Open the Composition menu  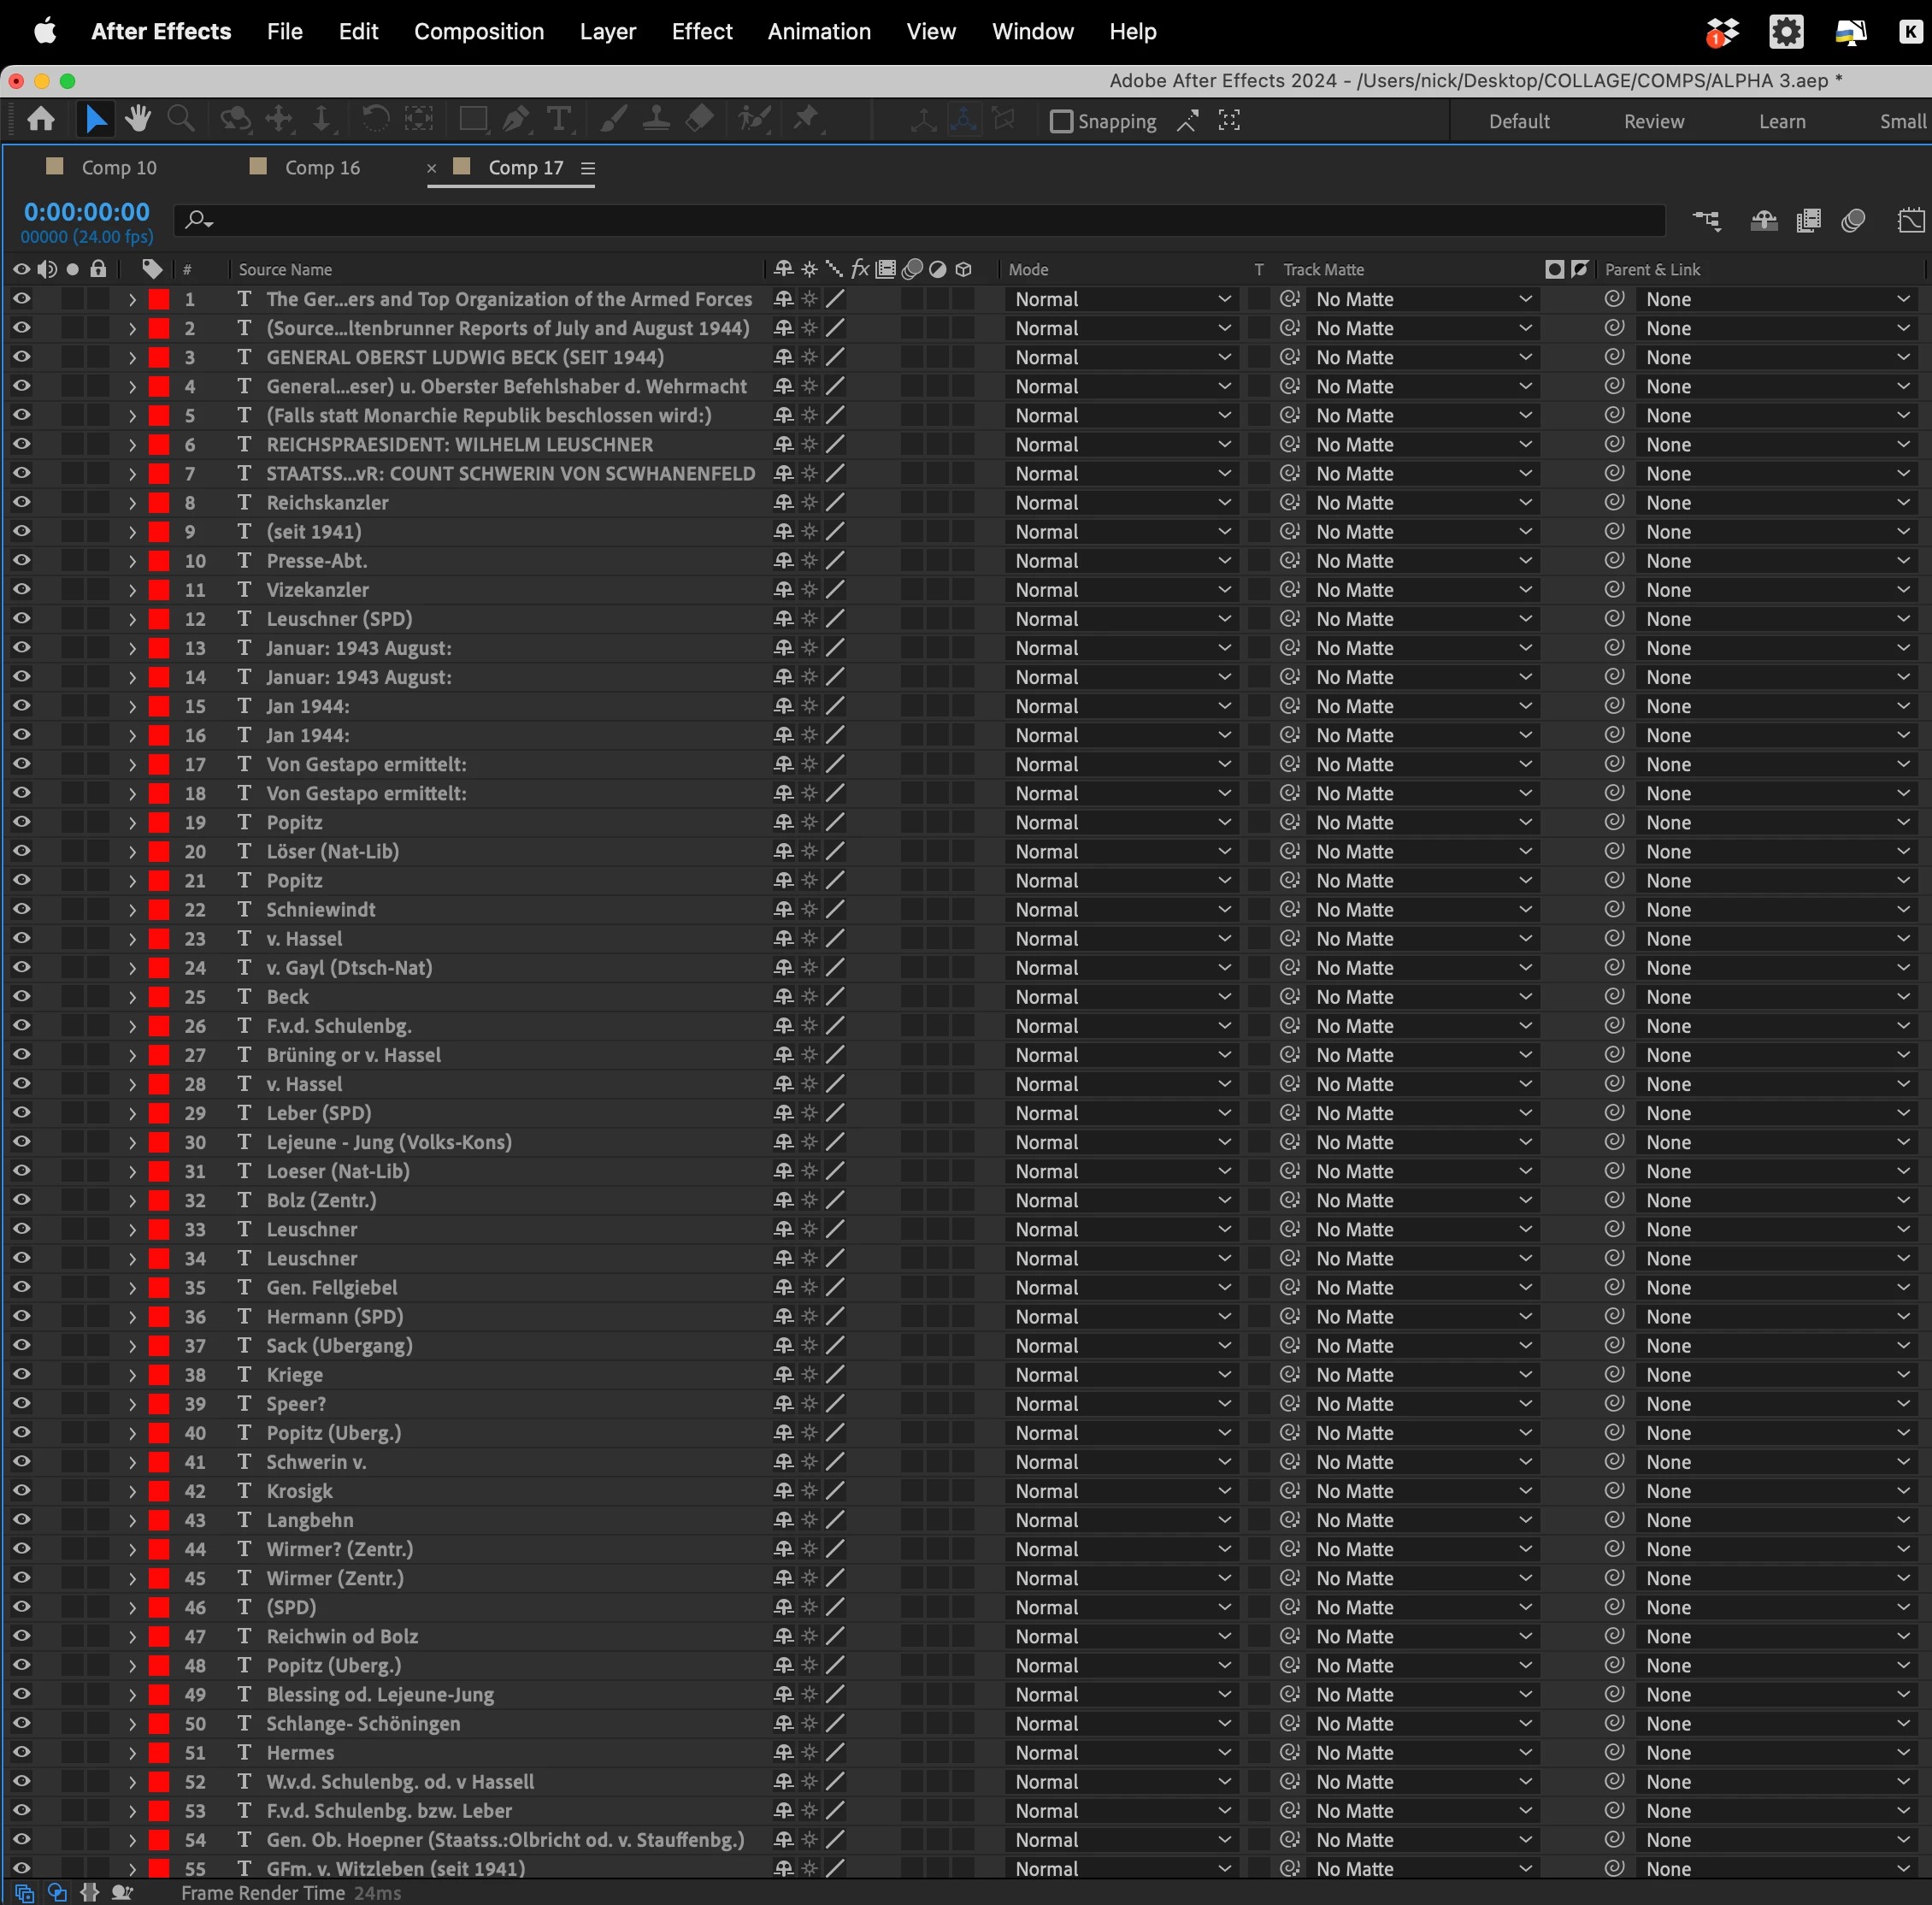[x=478, y=31]
